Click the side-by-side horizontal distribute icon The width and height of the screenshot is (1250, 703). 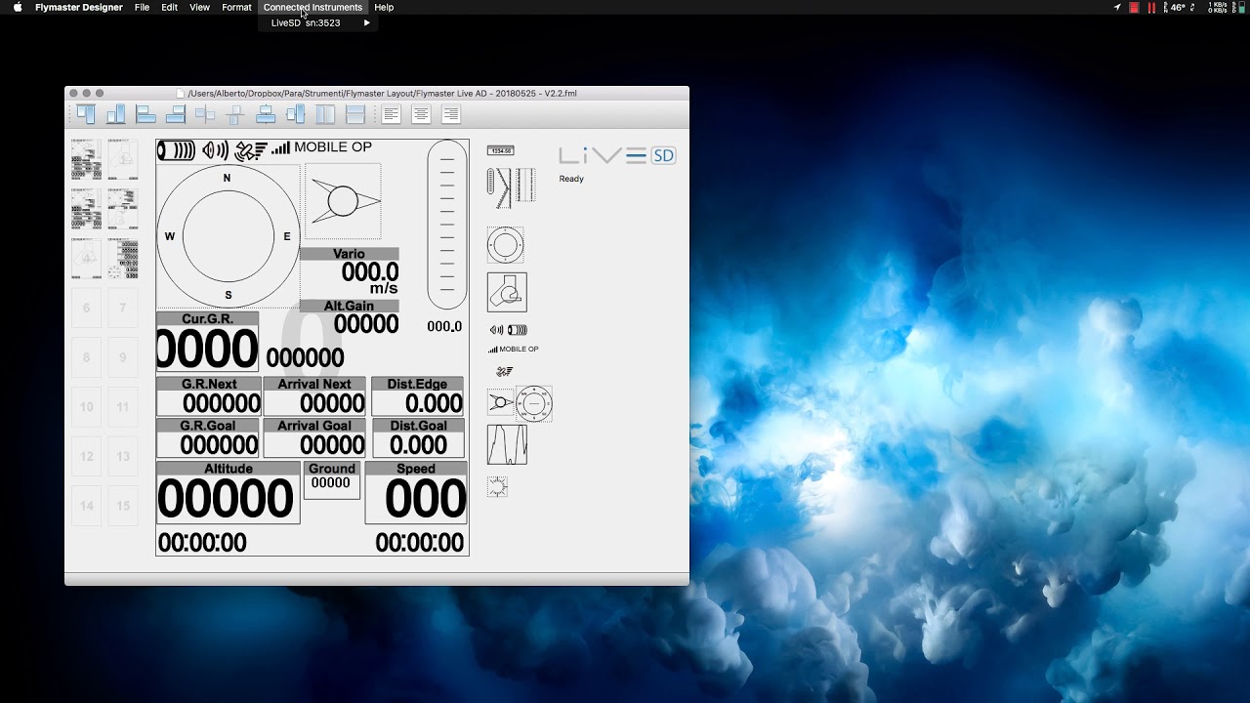pos(296,114)
